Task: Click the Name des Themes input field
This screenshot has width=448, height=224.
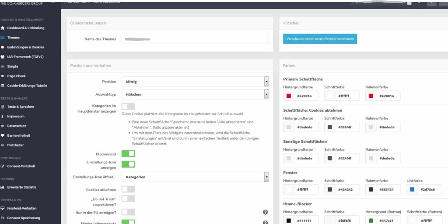Action: (195, 39)
